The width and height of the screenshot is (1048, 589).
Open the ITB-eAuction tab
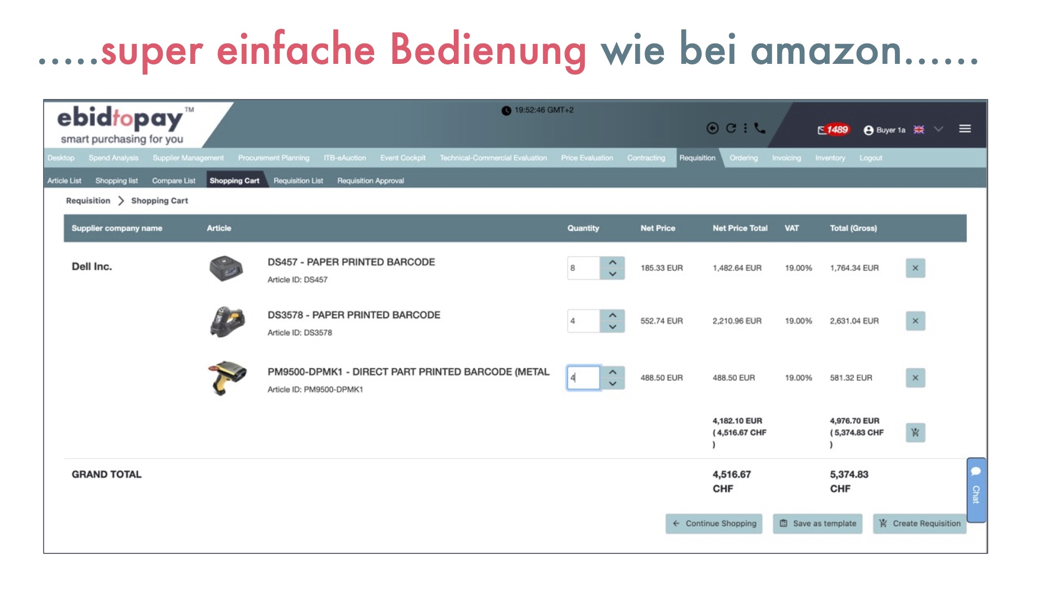(345, 158)
